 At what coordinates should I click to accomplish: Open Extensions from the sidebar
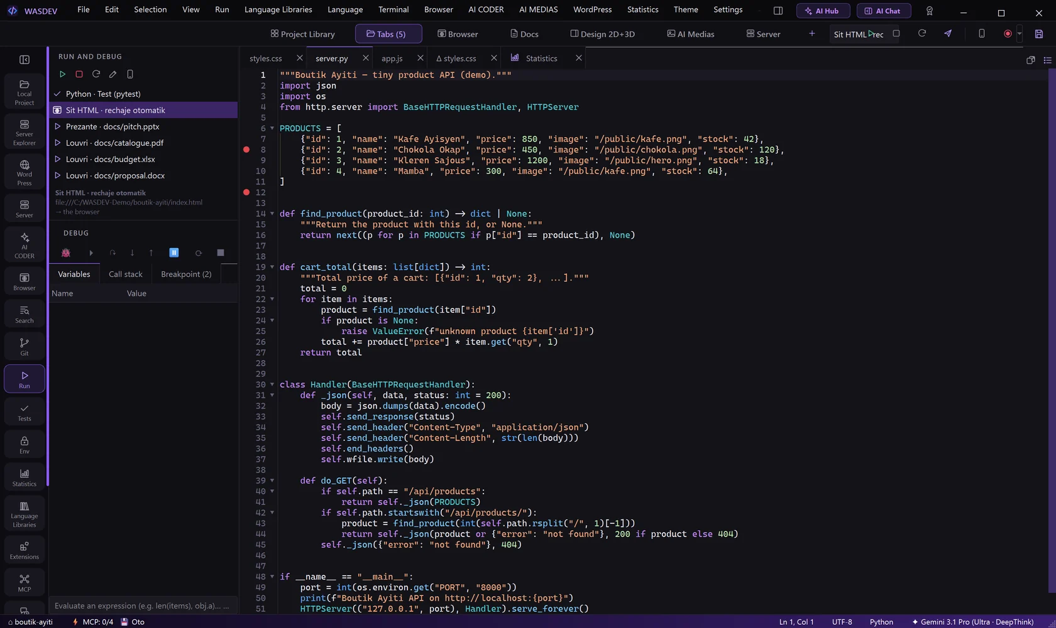(25, 549)
